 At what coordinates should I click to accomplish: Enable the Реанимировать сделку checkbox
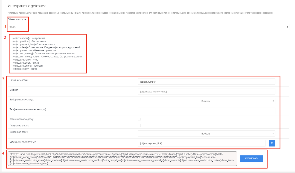click(x=139, y=119)
